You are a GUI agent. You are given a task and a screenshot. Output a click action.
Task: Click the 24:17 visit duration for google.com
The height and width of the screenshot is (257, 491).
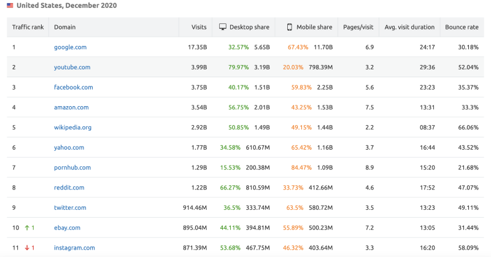tap(427, 47)
